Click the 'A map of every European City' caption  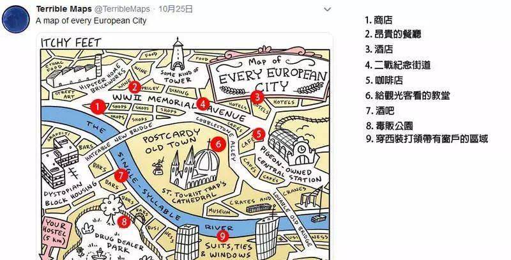click(91, 20)
